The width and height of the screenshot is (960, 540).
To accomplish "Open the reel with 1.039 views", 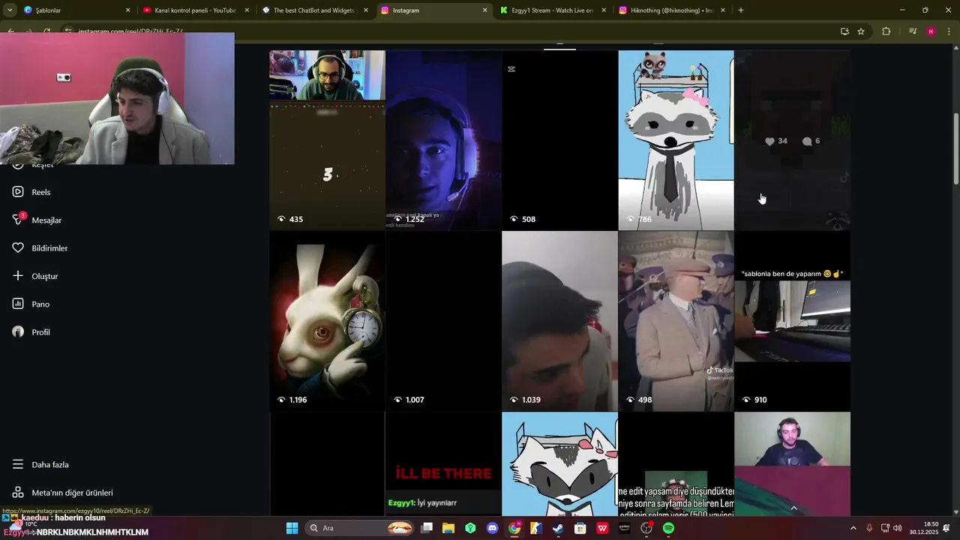I will click(559, 321).
